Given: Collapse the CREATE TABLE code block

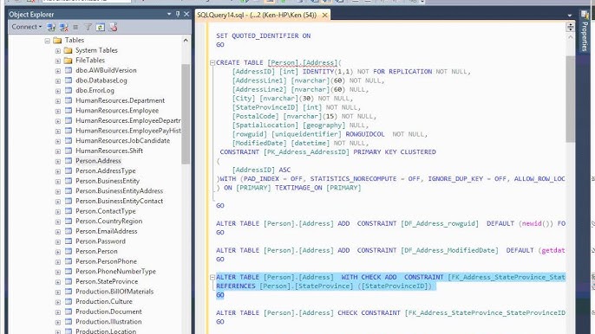Looking at the screenshot, I should click(x=212, y=63).
